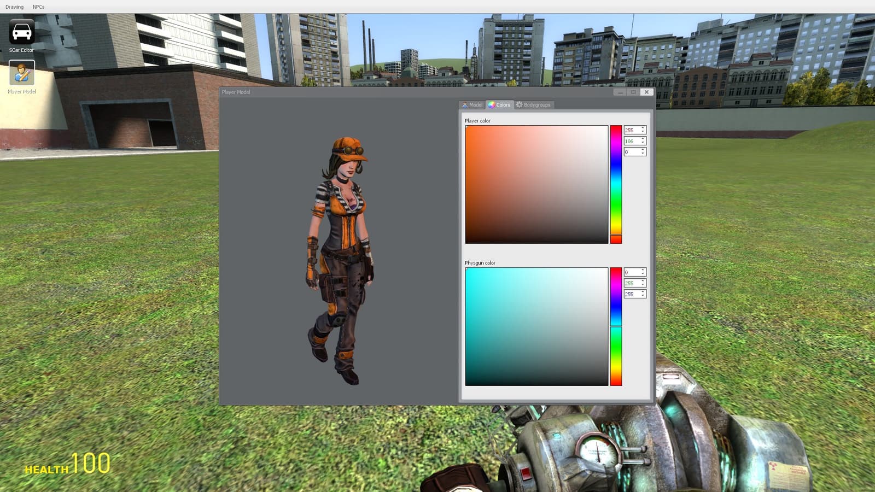Close the Player Model window
The width and height of the screenshot is (875, 492).
click(646, 92)
